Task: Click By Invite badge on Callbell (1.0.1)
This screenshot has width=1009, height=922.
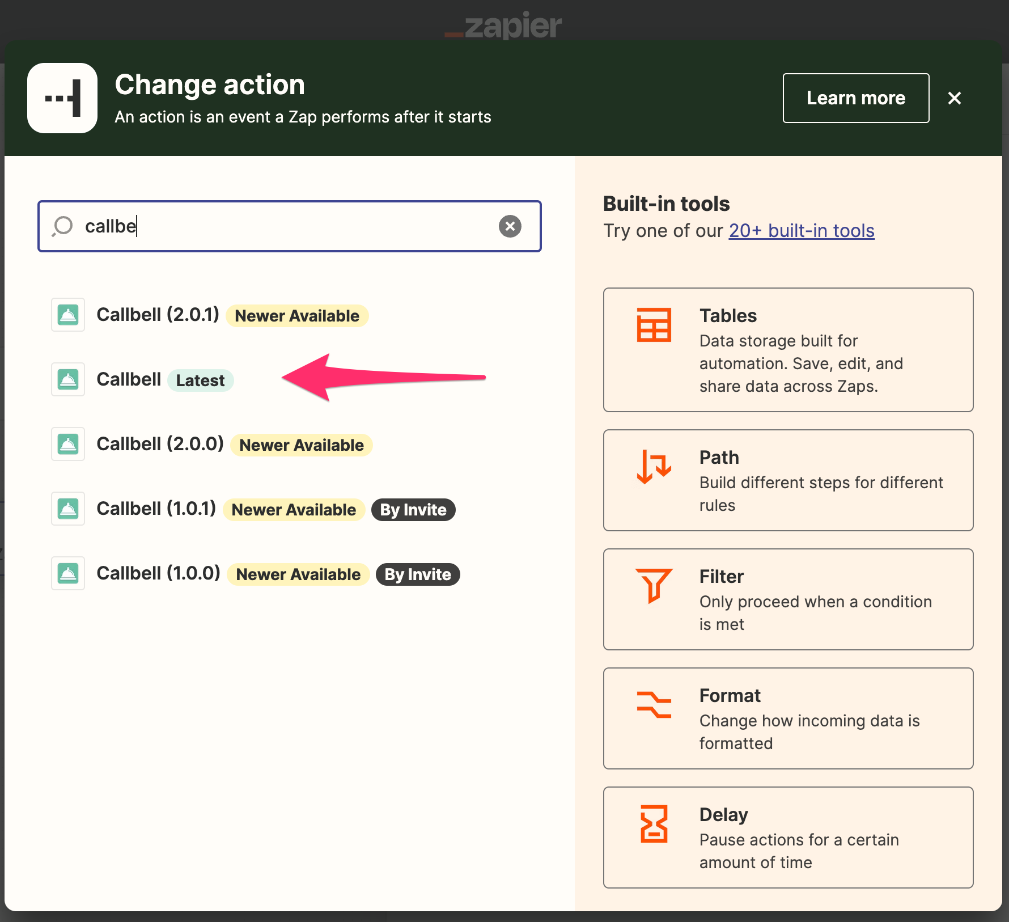Action: coord(413,509)
